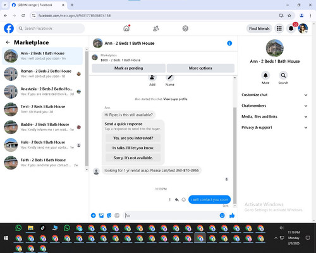The image size is (316, 253).
Task: Open the Chrome tab search dropdown
Action: (x=5, y=5)
